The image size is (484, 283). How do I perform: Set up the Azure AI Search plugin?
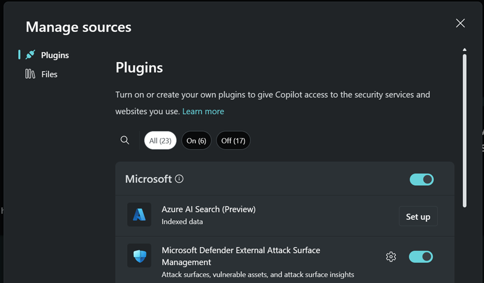[x=418, y=216]
